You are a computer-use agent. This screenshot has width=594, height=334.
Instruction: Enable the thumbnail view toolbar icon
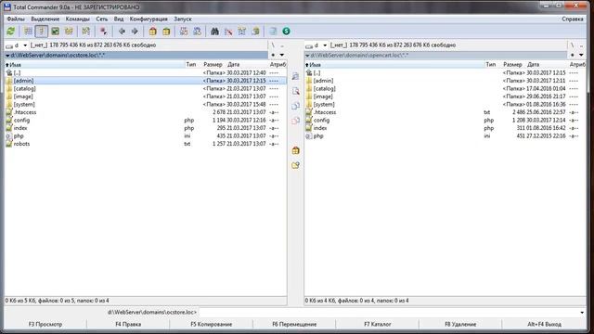click(56, 32)
